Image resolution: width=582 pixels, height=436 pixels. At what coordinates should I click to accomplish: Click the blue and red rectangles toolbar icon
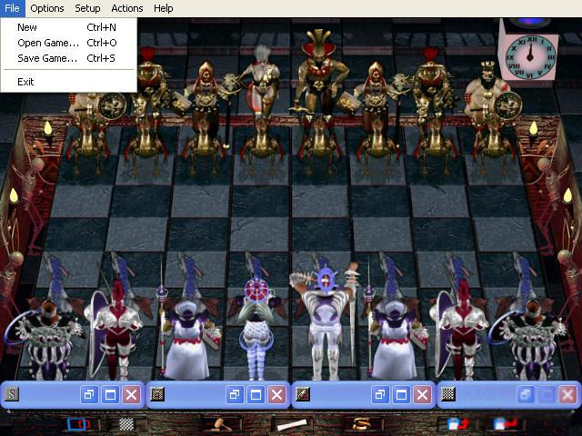(79, 424)
